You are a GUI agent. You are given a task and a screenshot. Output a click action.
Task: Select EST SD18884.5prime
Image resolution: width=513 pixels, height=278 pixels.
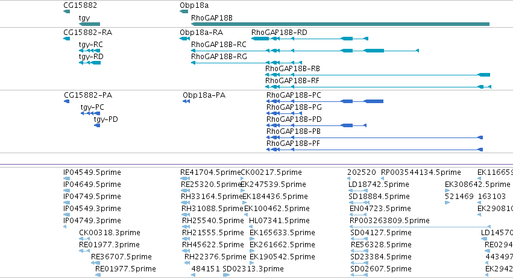379,197
